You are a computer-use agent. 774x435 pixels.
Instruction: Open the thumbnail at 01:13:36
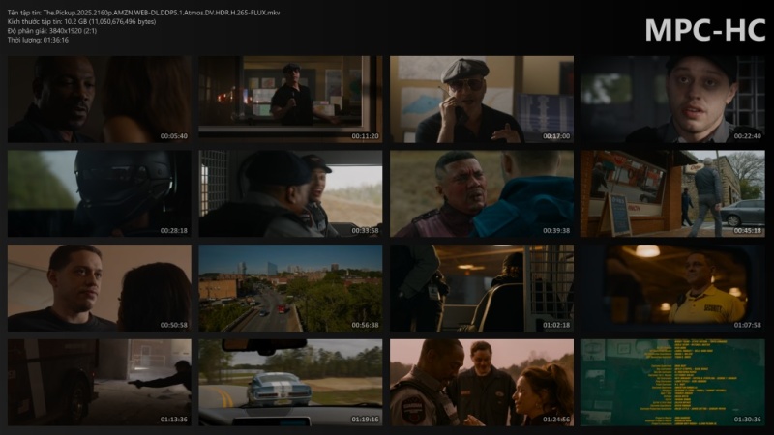click(x=100, y=382)
